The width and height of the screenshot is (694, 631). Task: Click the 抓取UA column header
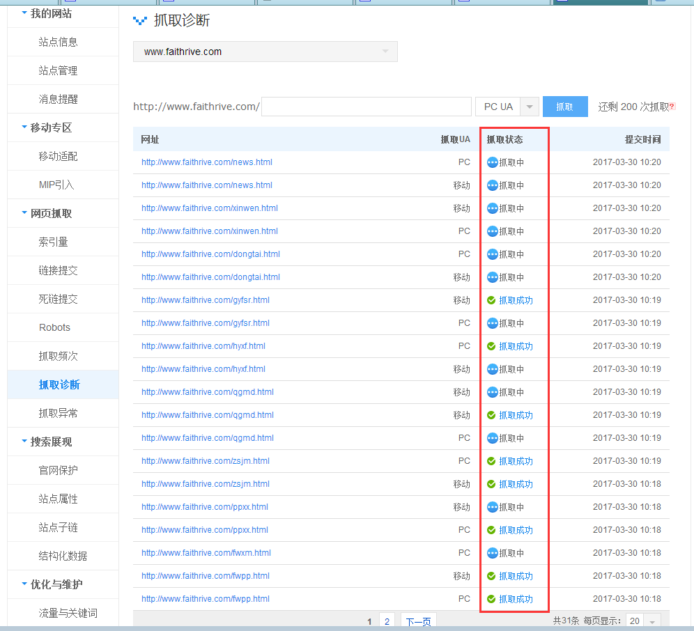[x=456, y=139]
